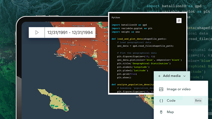The height and width of the screenshot is (119, 212).
Task: Click the date range 12/31/1991 - 12/31/1994
Action: [x=70, y=33]
